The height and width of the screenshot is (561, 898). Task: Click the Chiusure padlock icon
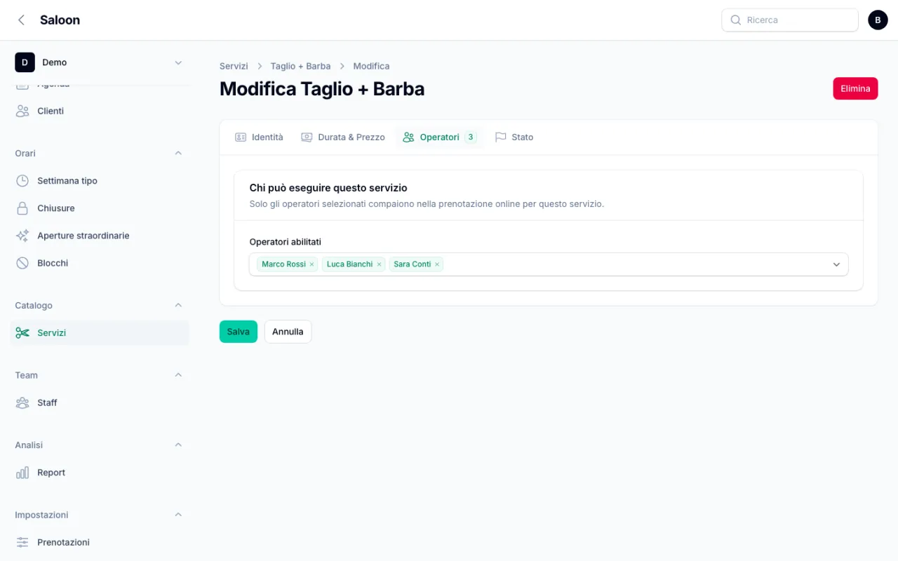click(22, 208)
